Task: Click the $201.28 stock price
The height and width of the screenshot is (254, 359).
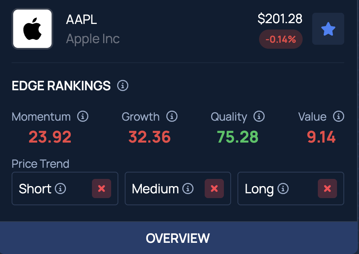Action: point(280,18)
